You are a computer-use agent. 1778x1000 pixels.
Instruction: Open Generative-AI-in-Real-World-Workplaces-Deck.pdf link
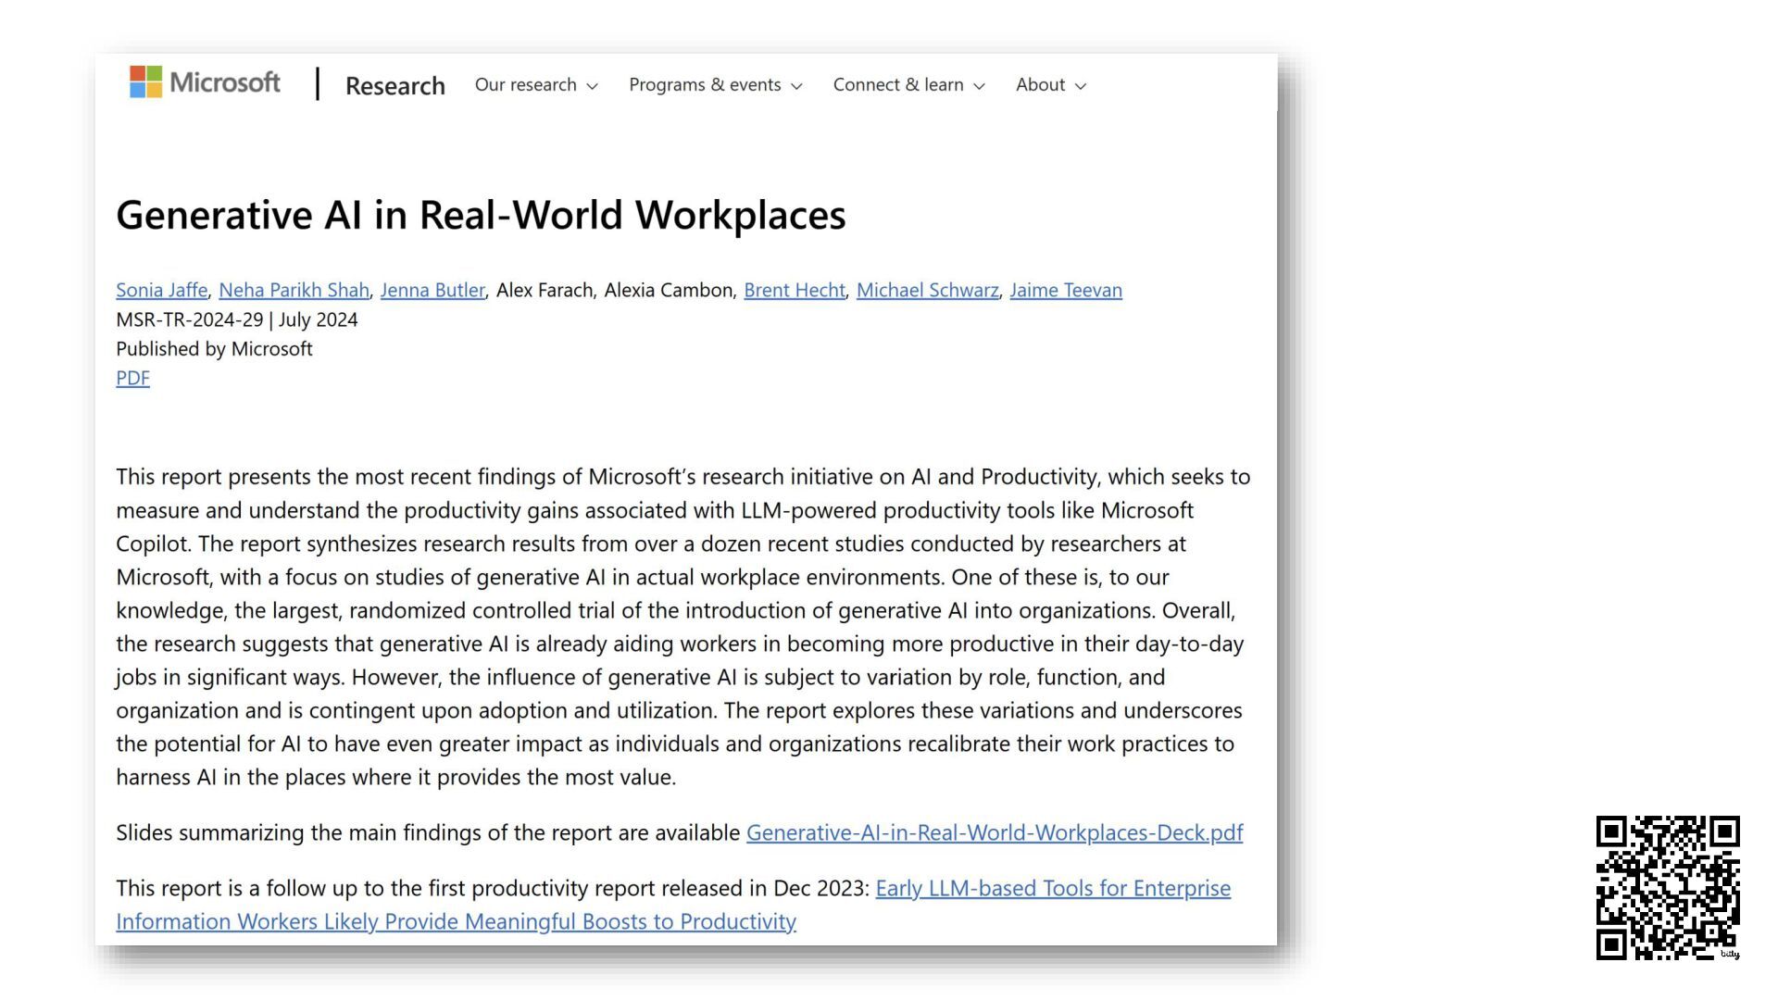[994, 832]
